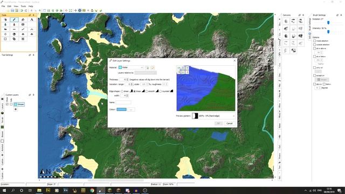Click the brush Rotation slider
The height and width of the screenshot is (194, 345).
coord(328,23)
